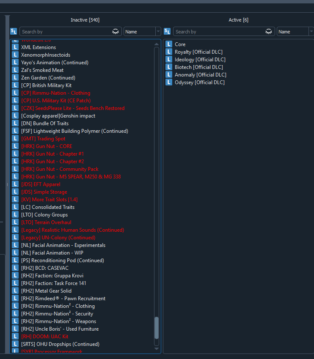314x359 pixels.
Task: Click the L icon beside XenomorphInsectoids
Action: click(x=15, y=55)
